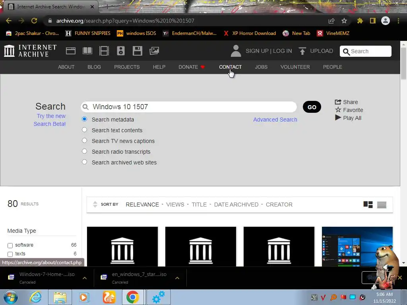Click the Windows 10 1507 search field
Screen dimensions: 407x305
189,107
